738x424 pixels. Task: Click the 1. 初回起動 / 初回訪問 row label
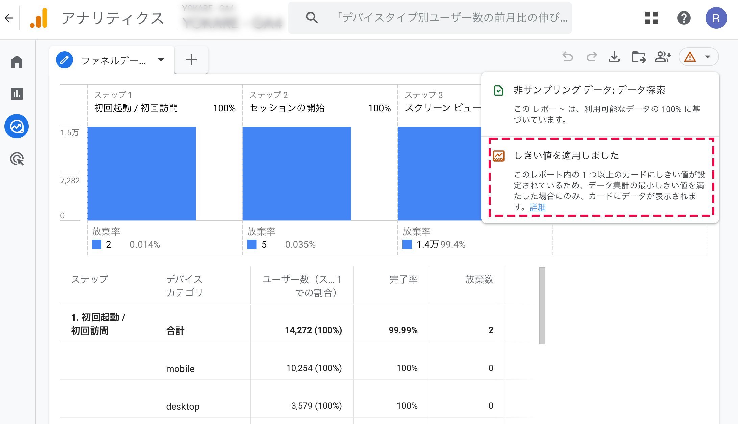coord(98,324)
